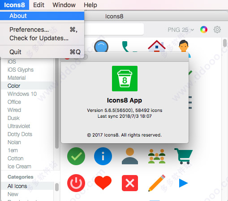
Task: Click the styles list scrollbar
Action: pyautogui.click(x=57, y=103)
